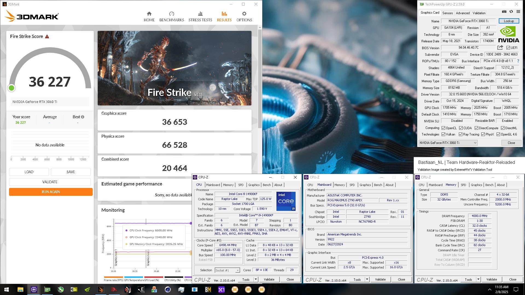The image size is (525, 295).
Task: Open the Precision X1 taskbar icon
Action: 221,290
